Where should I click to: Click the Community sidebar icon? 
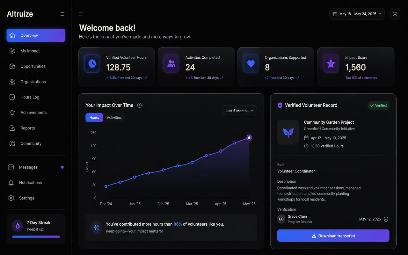click(x=12, y=143)
